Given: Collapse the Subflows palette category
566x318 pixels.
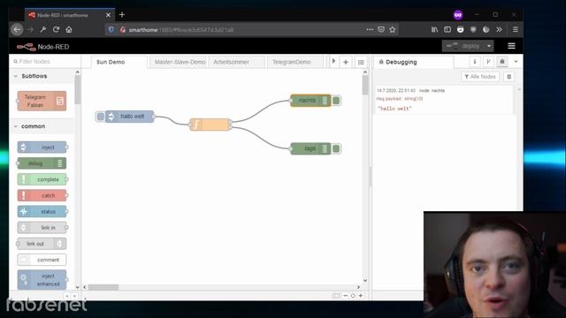Looking at the screenshot, I should 34,76.
